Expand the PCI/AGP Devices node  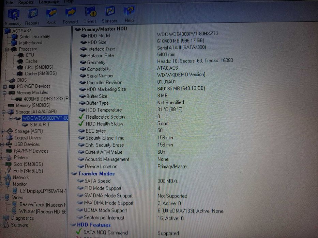coord(5,87)
